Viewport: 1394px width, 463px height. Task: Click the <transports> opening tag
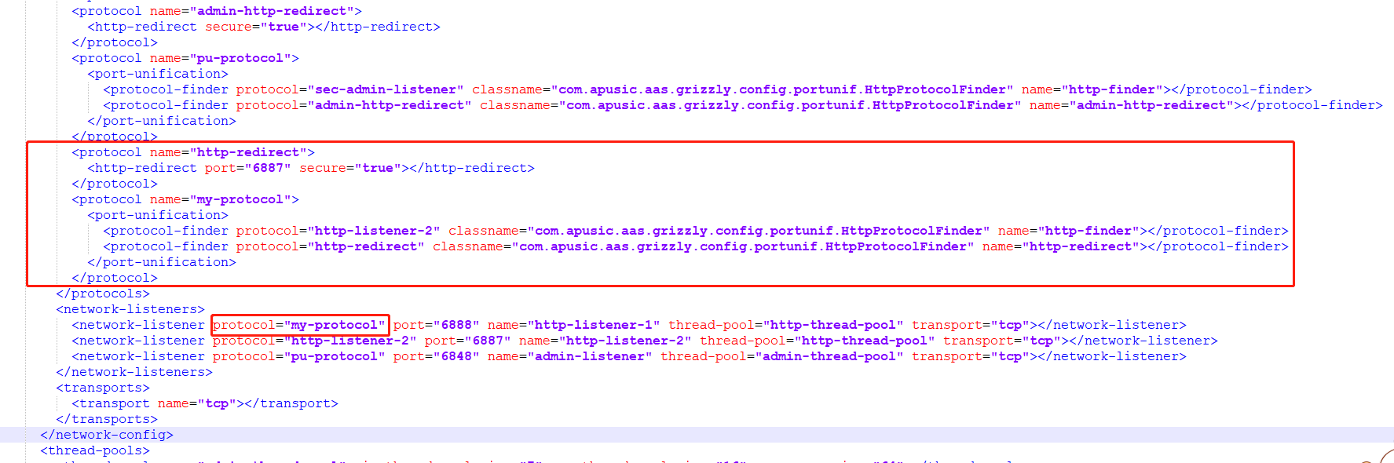[102, 388]
